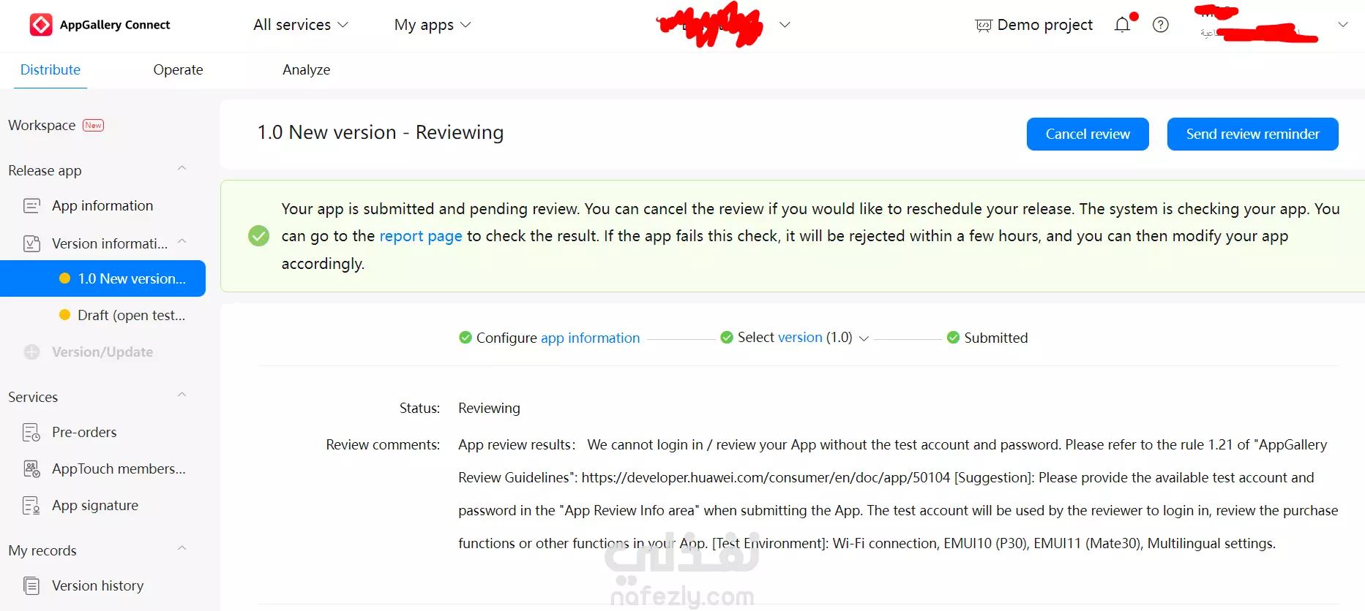Viewport: 1365px width, 611px height.
Task: Open App signature entry
Action: pyautogui.click(x=95, y=506)
